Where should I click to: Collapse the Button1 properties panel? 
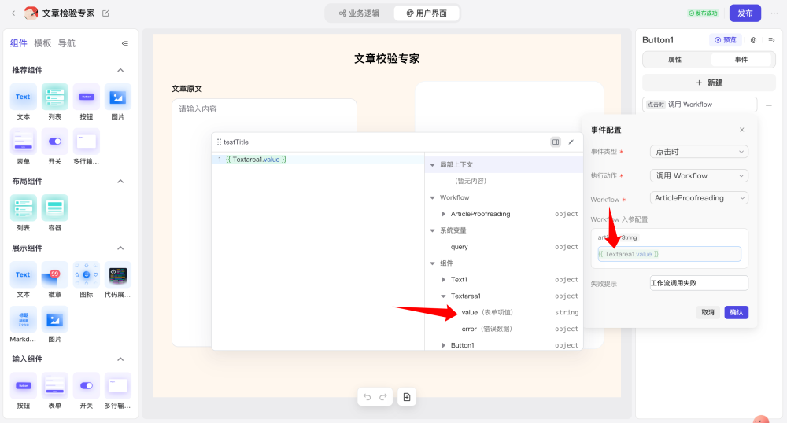point(771,40)
